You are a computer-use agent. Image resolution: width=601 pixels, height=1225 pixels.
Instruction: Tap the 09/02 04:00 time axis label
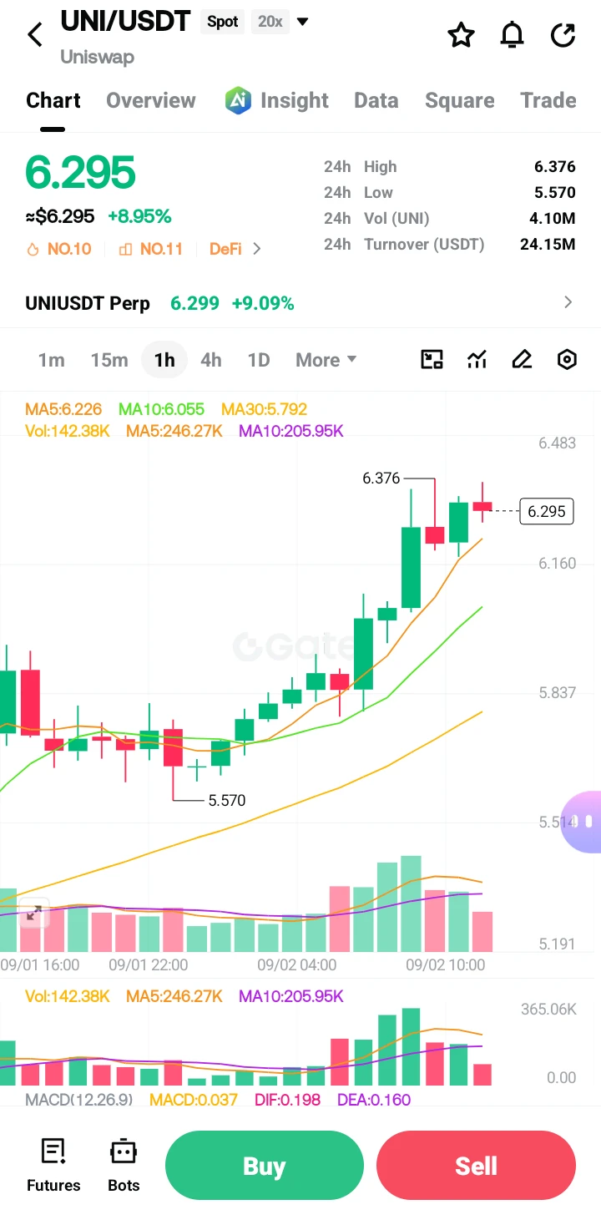(x=296, y=964)
